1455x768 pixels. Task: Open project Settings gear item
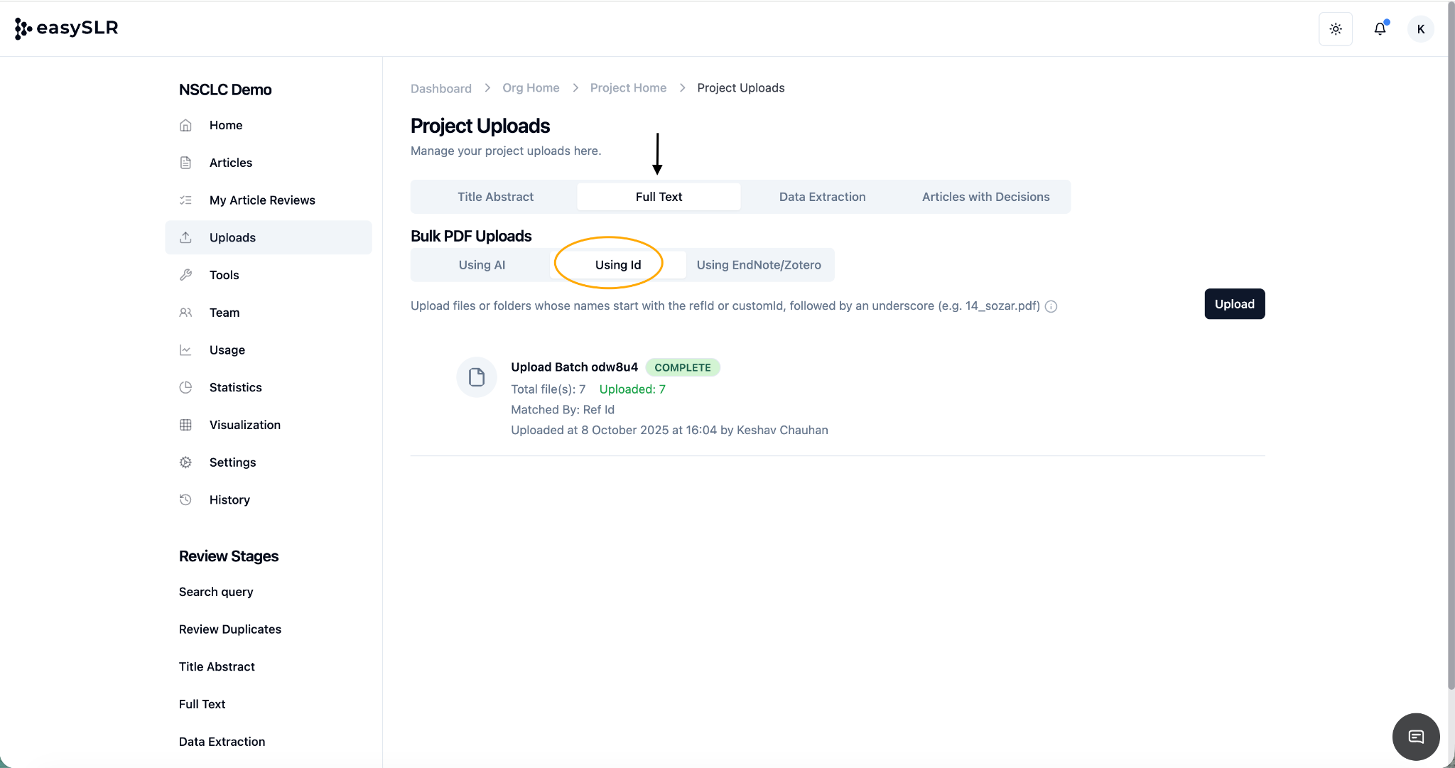tap(232, 463)
